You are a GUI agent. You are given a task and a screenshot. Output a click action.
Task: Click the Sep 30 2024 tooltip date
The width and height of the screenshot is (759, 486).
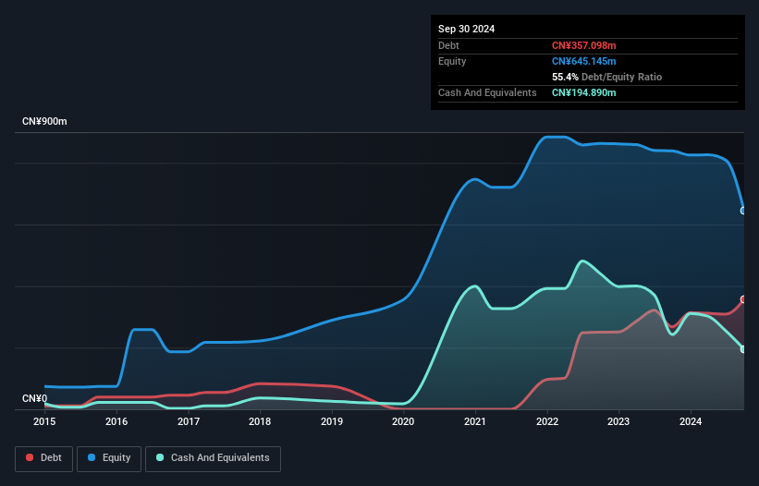[466, 29]
